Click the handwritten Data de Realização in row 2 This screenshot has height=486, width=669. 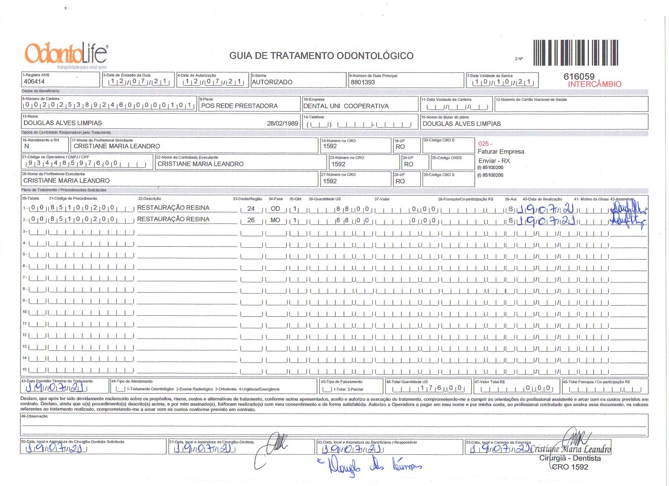[546, 220]
